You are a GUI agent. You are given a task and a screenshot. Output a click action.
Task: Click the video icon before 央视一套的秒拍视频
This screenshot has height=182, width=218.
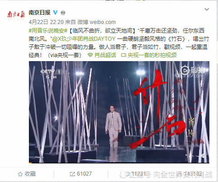click(x=124, y=55)
